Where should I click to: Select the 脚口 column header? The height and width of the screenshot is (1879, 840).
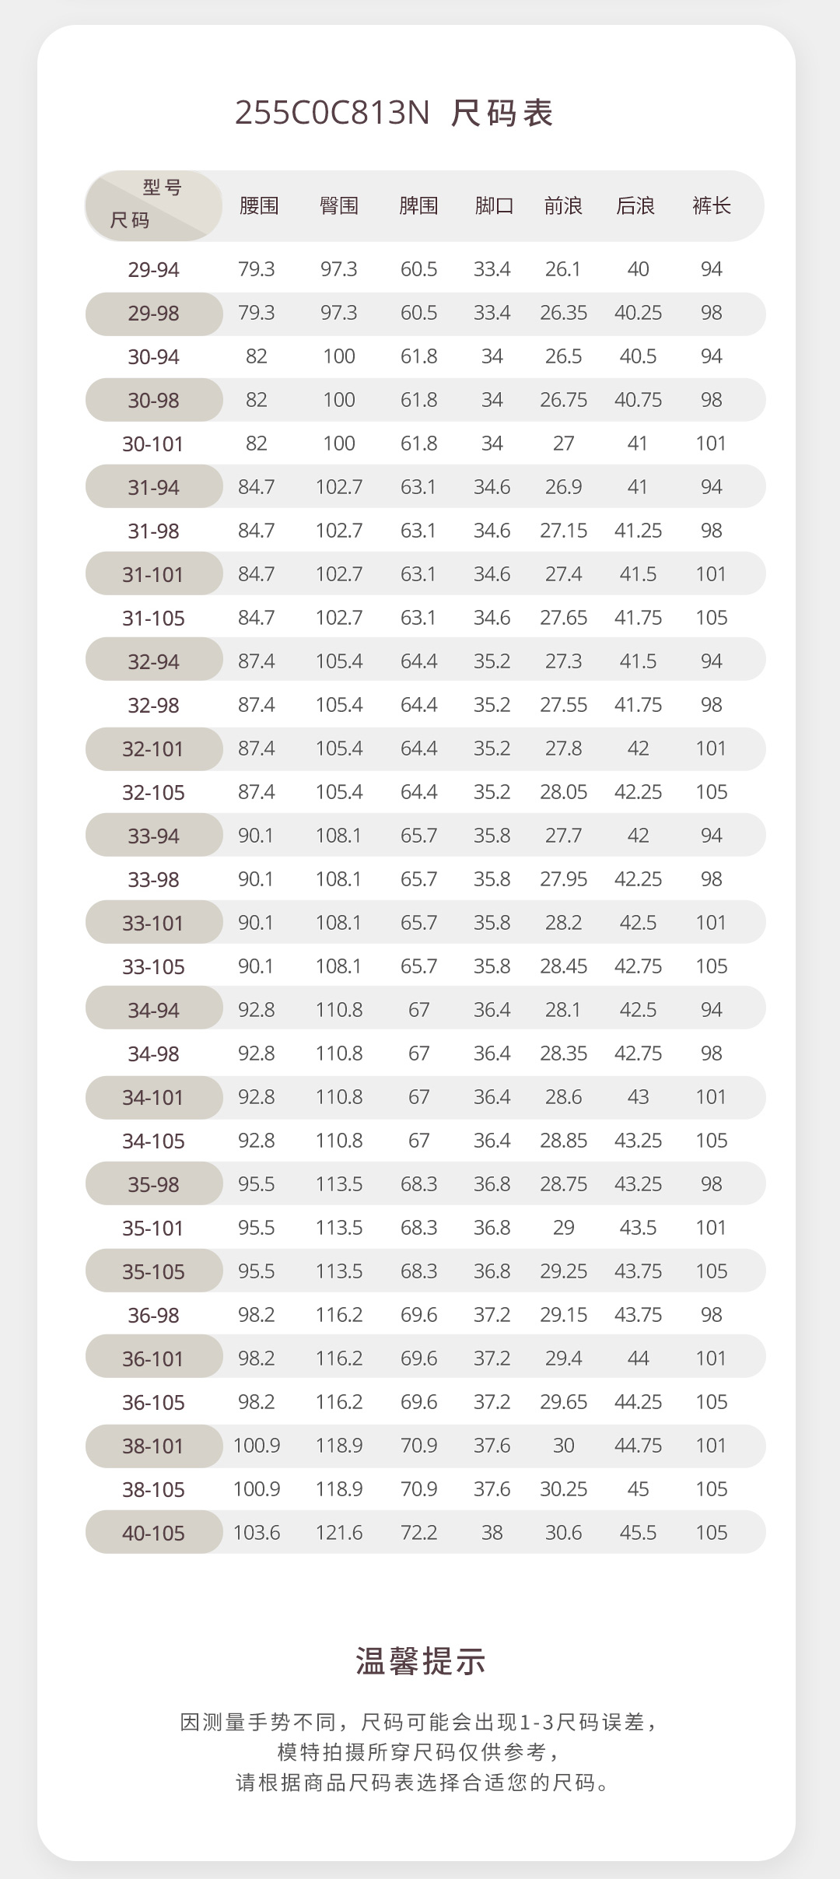pos(494,206)
